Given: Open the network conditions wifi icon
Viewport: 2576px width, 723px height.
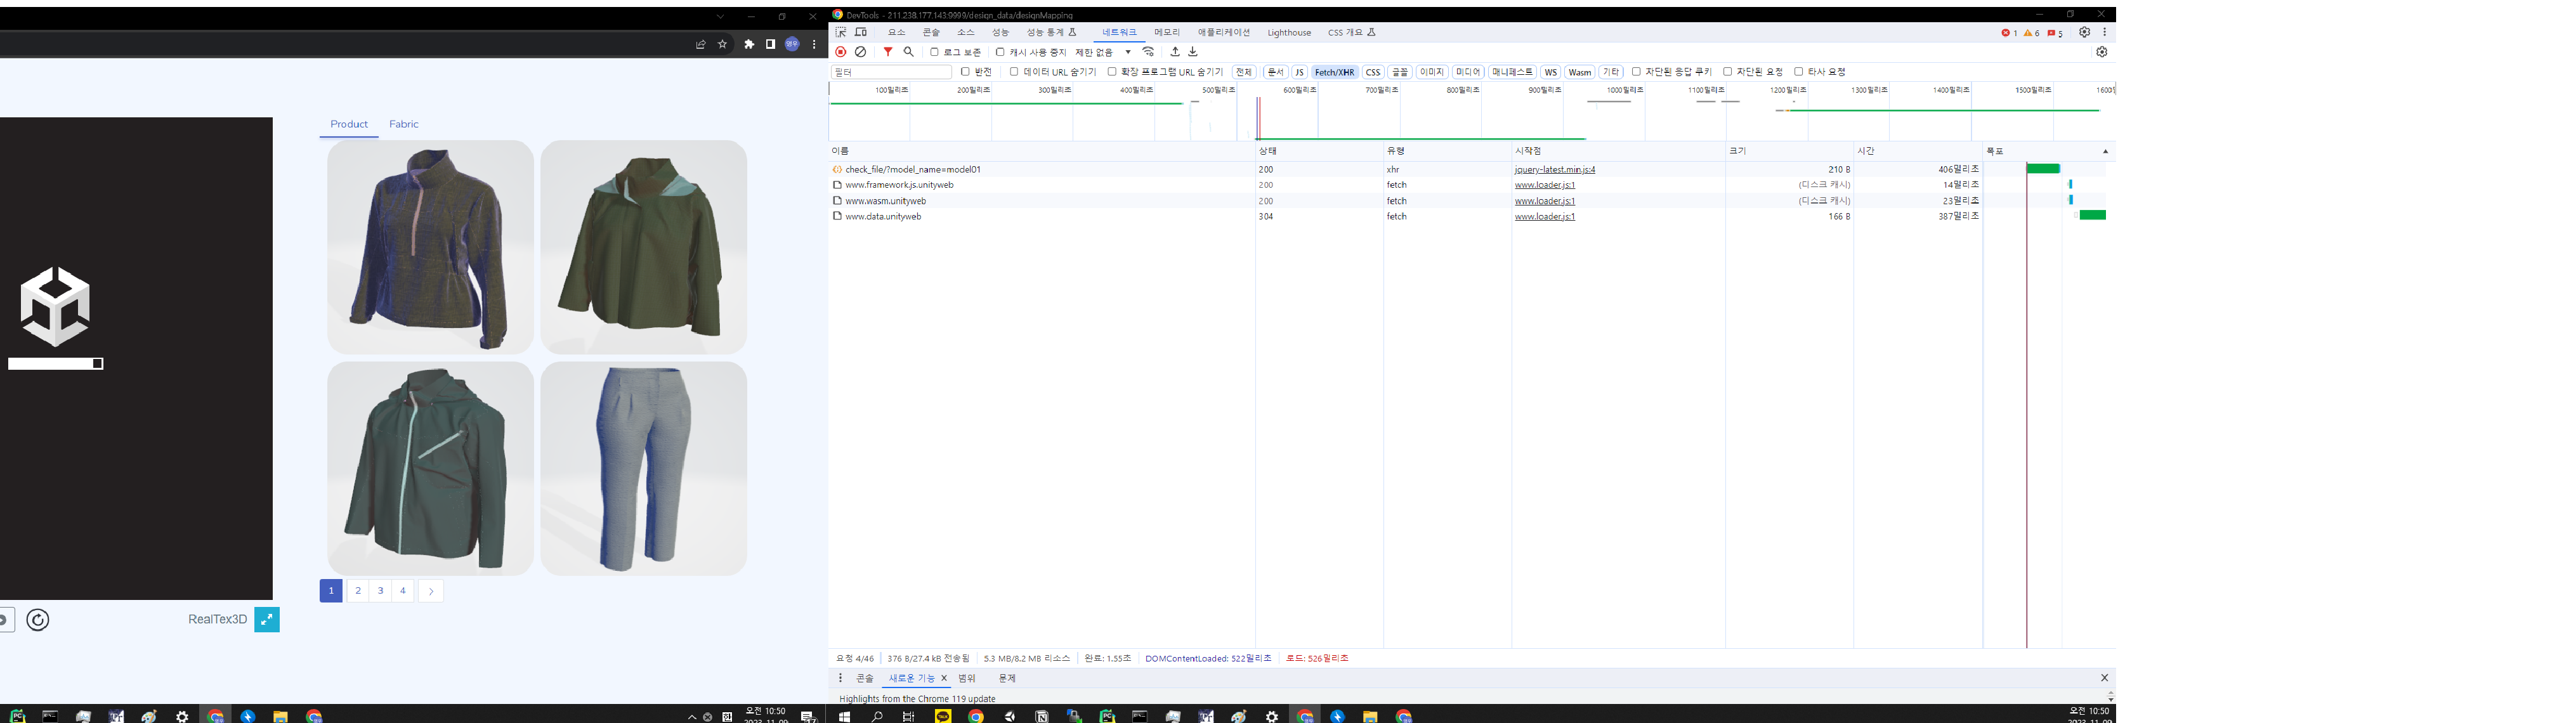Looking at the screenshot, I should pos(1148,52).
